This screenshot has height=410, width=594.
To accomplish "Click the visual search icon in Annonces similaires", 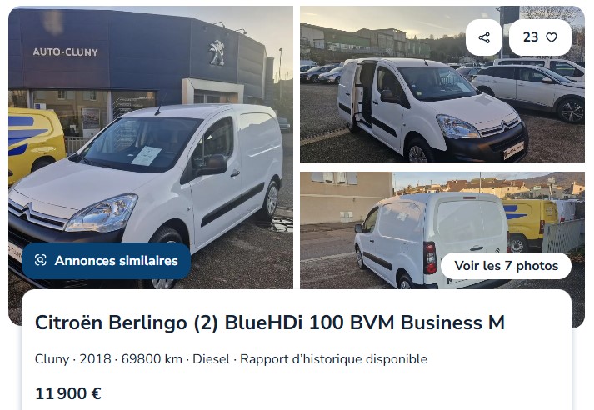I will (x=41, y=260).
